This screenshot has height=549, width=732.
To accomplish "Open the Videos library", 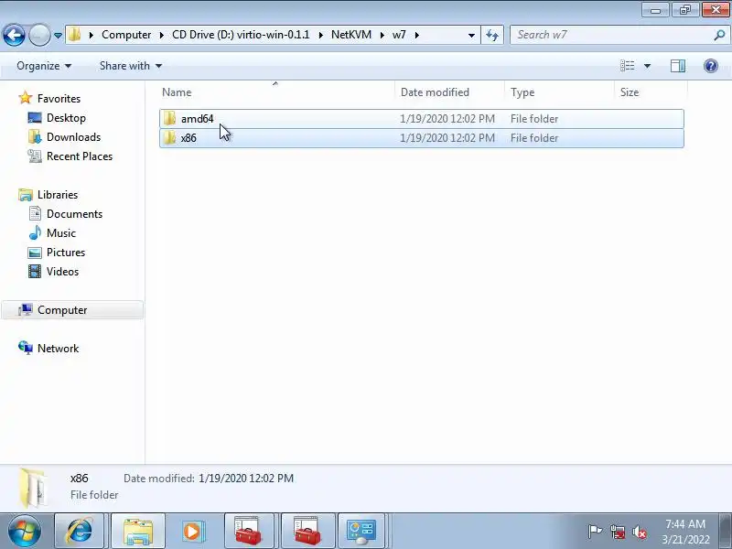I will click(x=62, y=271).
